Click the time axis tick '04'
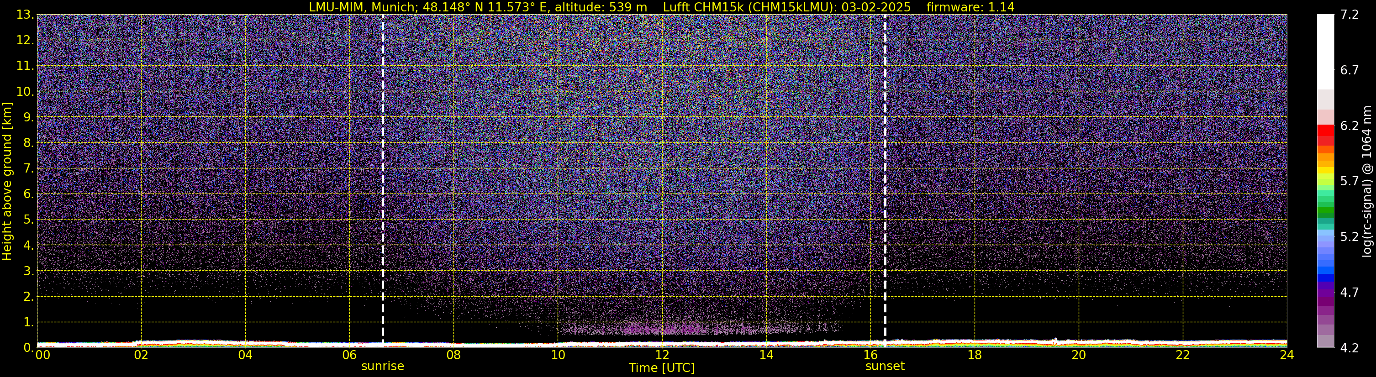The width and height of the screenshot is (1376, 377). pyautogui.click(x=245, y=355)
